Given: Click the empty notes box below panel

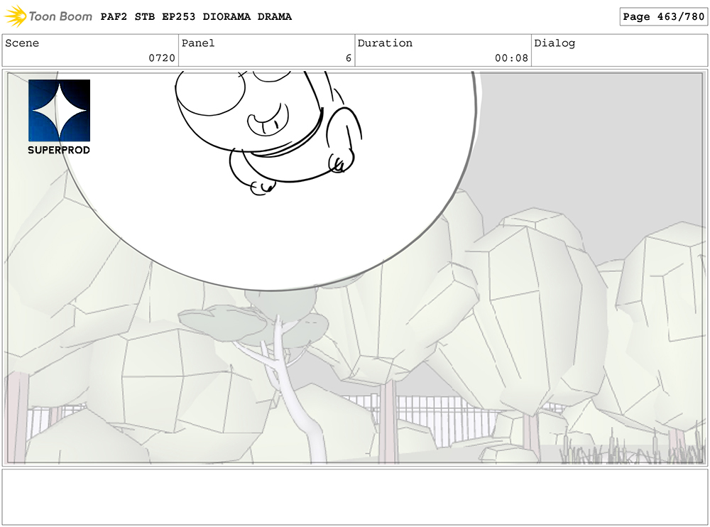Looking at the screenshot, I should pyautogui.click(x=354, y=497).
